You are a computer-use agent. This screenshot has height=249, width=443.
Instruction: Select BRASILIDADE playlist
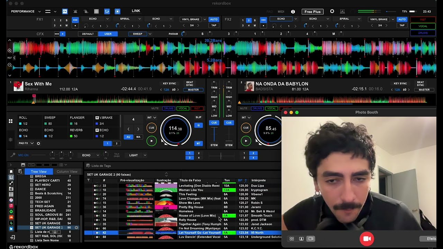click(45, 210)
